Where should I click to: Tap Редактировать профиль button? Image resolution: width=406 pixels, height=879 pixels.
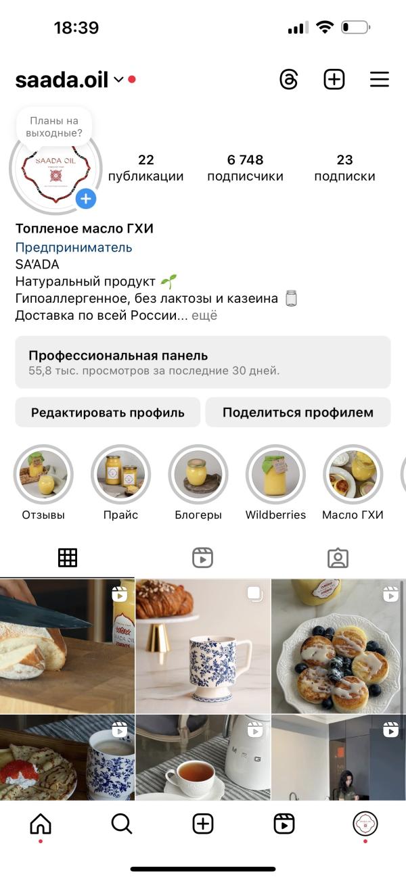[108, 412]
